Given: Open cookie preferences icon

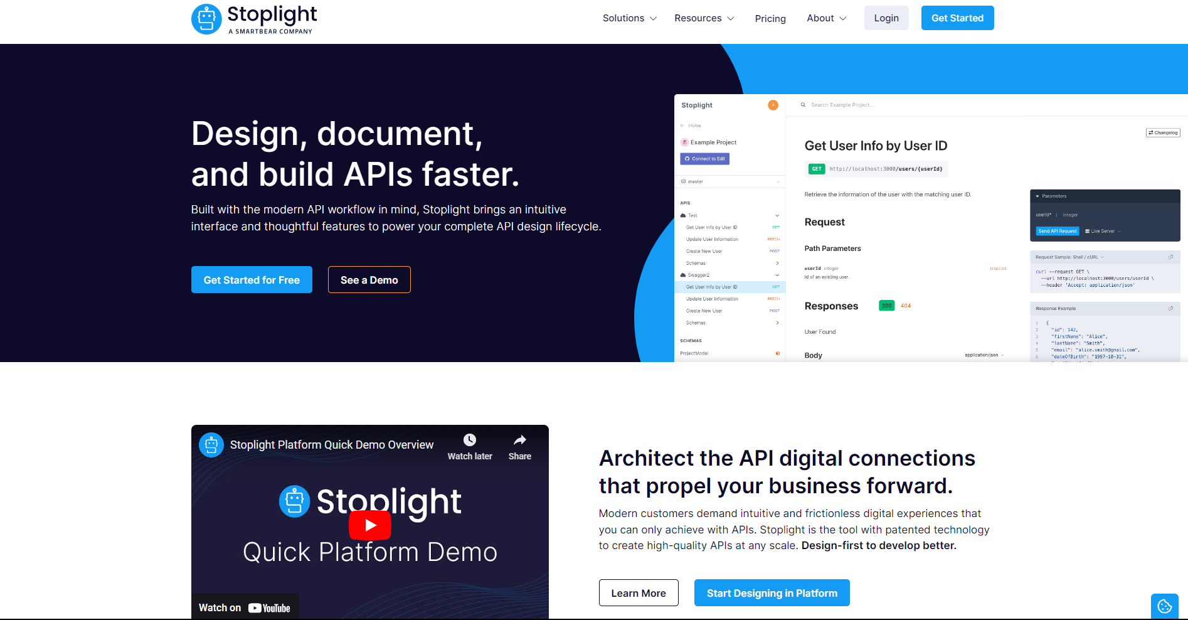Looking at the screenshot, I should [1164, 606].
